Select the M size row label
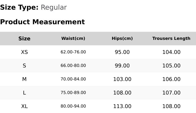This screenshot has width=196, height=113. [x=24, y=79]
